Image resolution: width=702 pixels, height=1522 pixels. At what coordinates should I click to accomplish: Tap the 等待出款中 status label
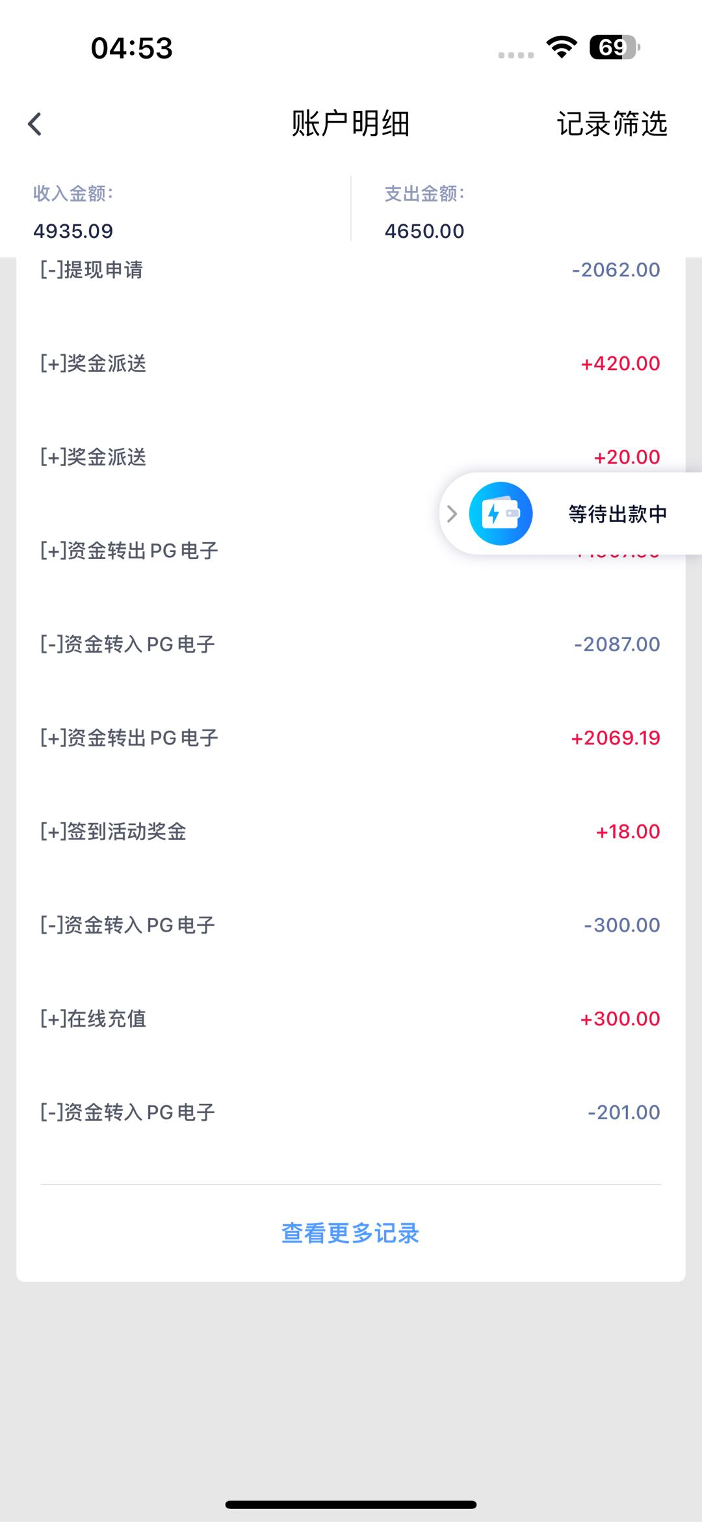[x=617, y=514]
